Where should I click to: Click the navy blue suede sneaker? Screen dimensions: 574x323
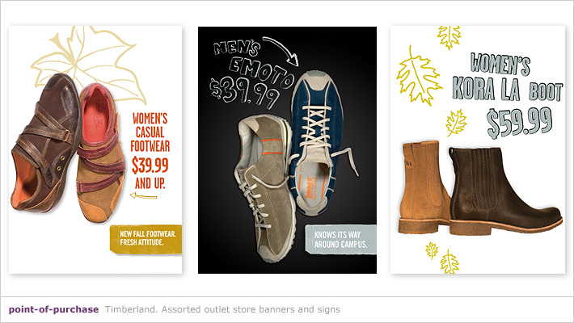pos(316,143)
